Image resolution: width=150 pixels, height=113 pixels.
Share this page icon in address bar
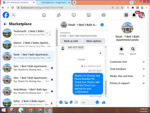tap(117, 8)
